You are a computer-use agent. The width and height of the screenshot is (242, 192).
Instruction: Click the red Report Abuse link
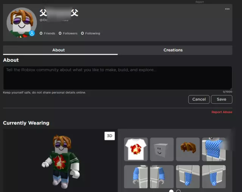[x=222, y=112]
